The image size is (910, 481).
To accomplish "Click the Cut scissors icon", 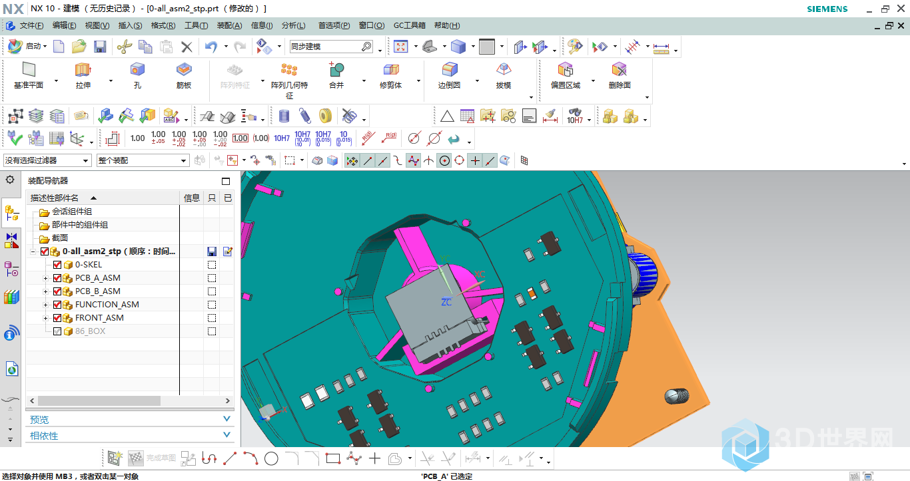I will [x=125, y=47].
